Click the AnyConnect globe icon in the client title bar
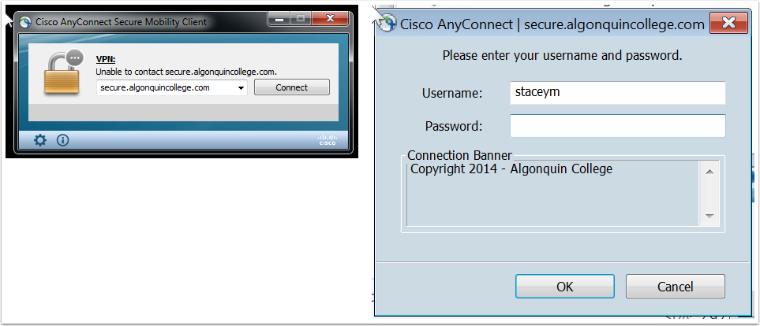This screenshot has width=760, height=326. [24, 22]
